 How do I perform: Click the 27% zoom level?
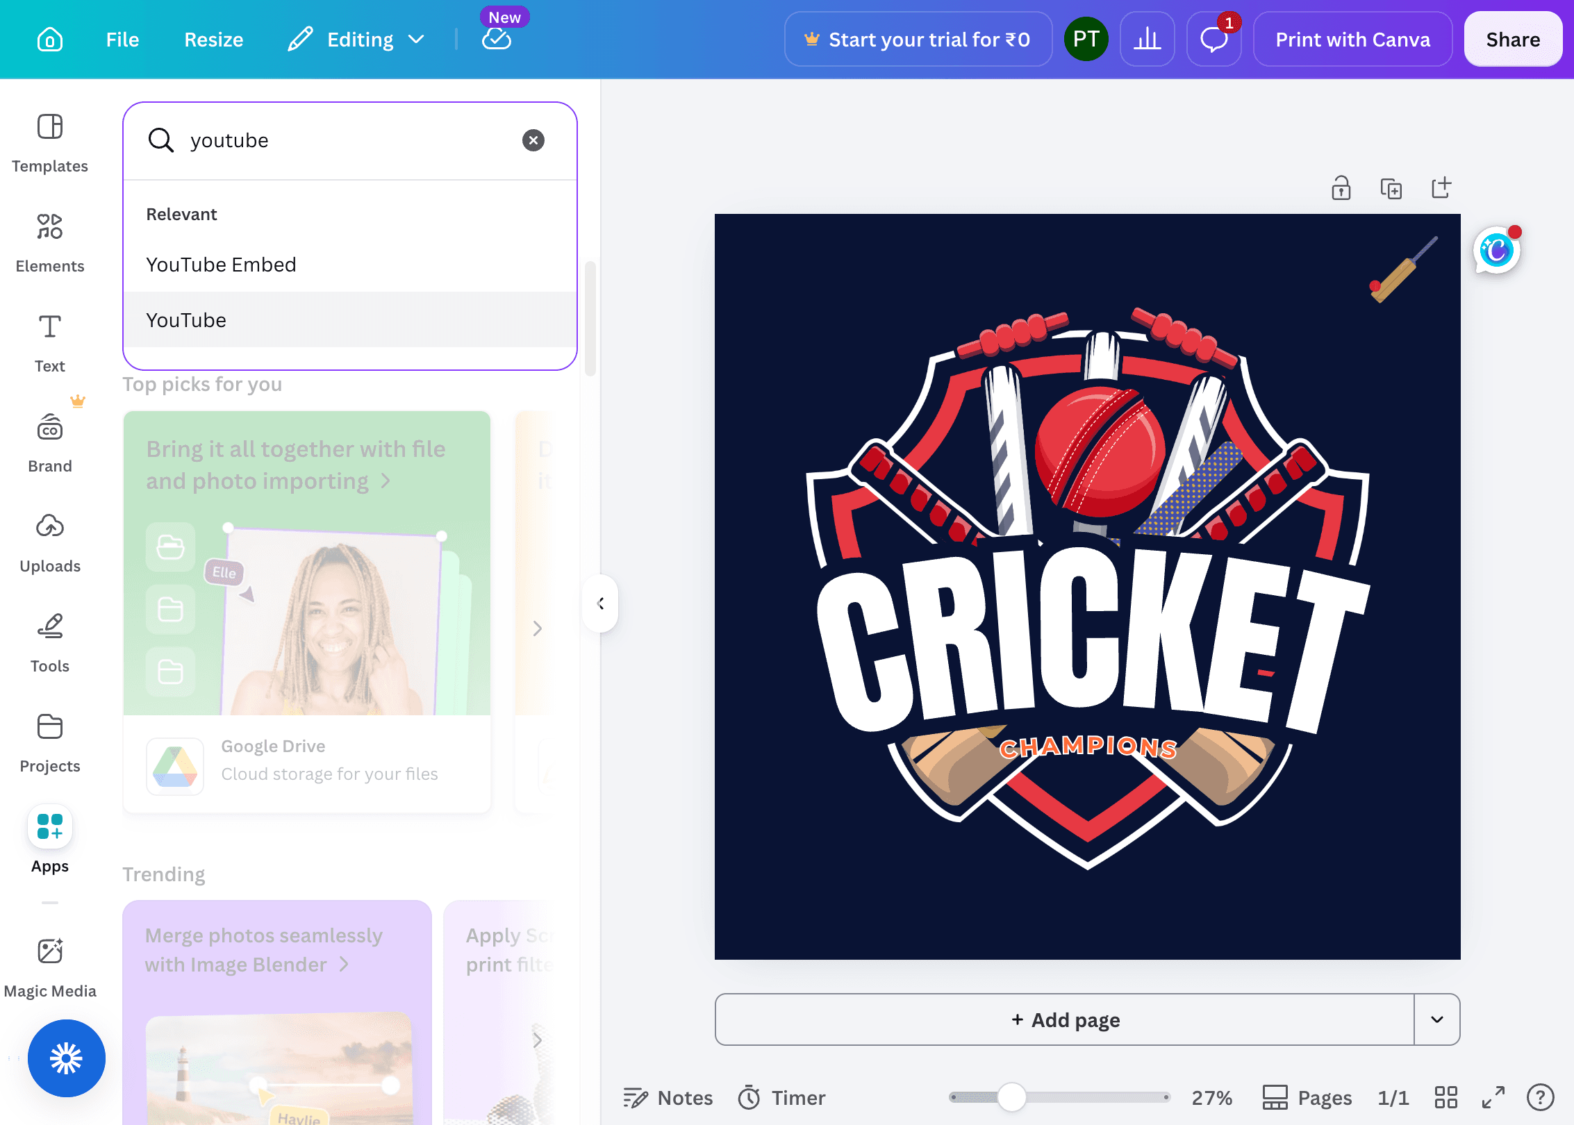[1211, 1097]
